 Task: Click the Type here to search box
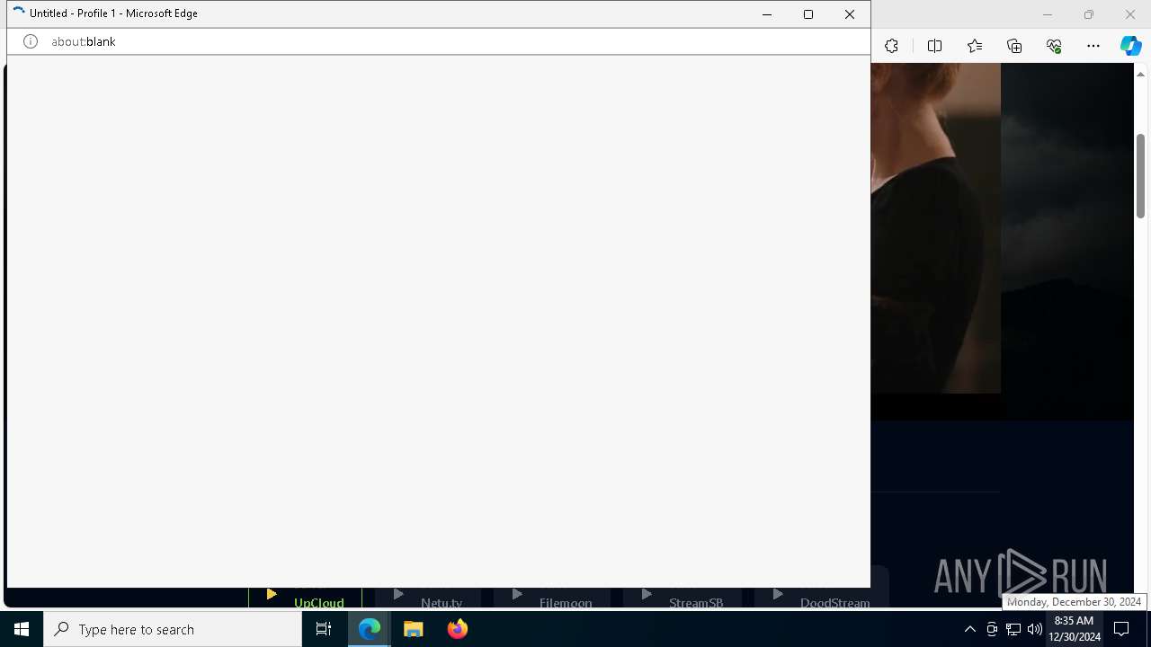tap(173, 629)
